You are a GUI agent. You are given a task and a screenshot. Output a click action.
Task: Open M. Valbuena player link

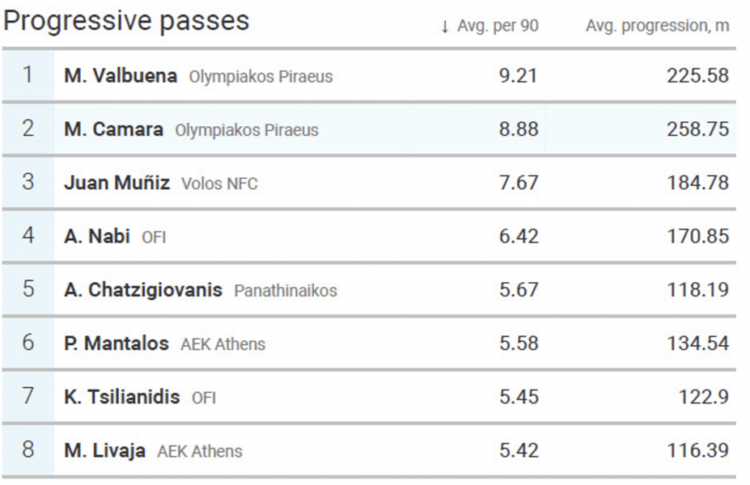point(121,75)
